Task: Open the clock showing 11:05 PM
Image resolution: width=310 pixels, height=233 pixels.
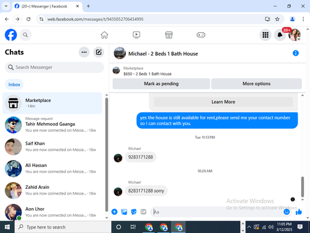Action: click(x=284, y=227)
